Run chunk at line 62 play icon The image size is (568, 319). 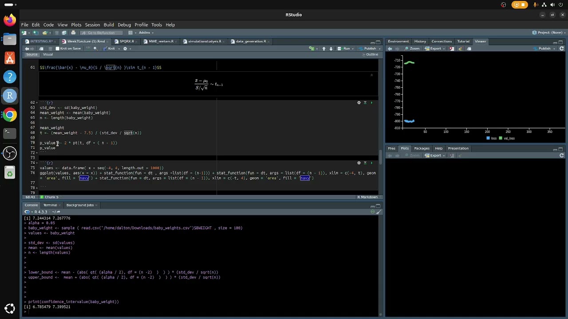point(371,103)
